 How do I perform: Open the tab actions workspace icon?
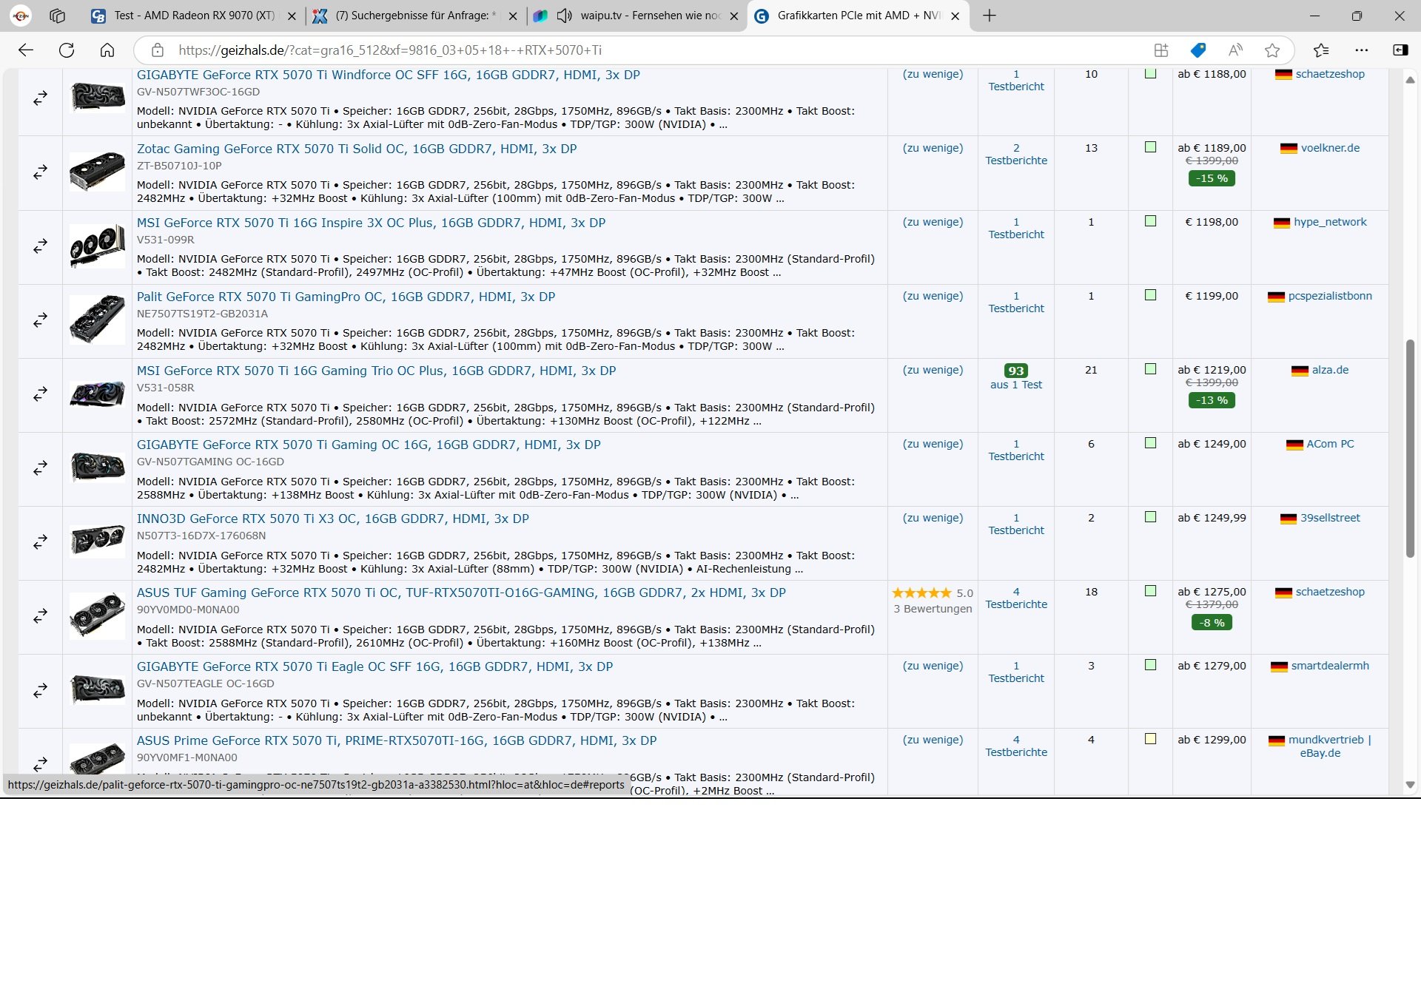tap(57, 16)
